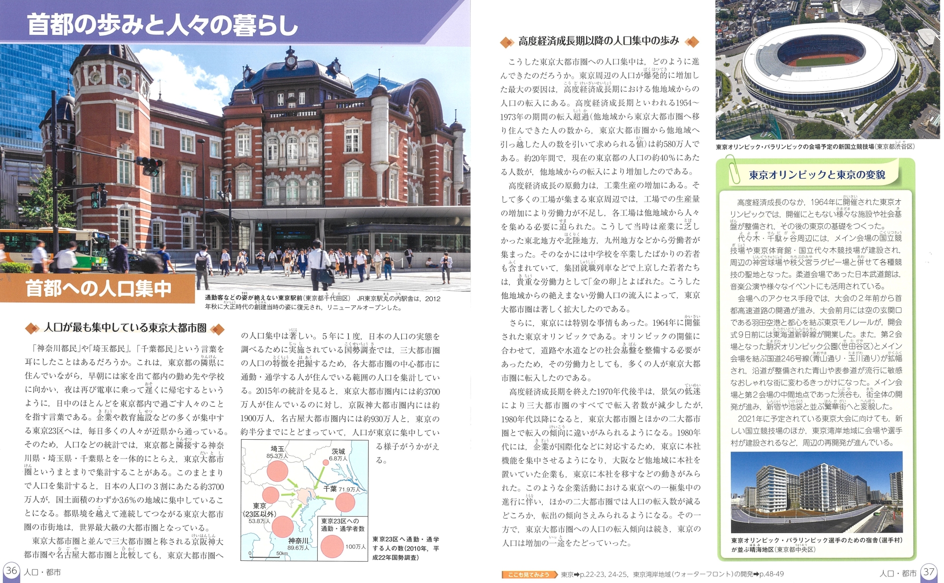Screen dimensions: 944x583
Task: Click page number 36 in the footer
Action: [x=11, y=571]
